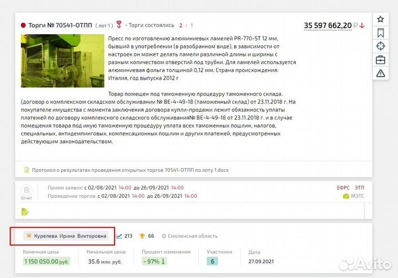Click the Процент изменения label

pos(166,252)
